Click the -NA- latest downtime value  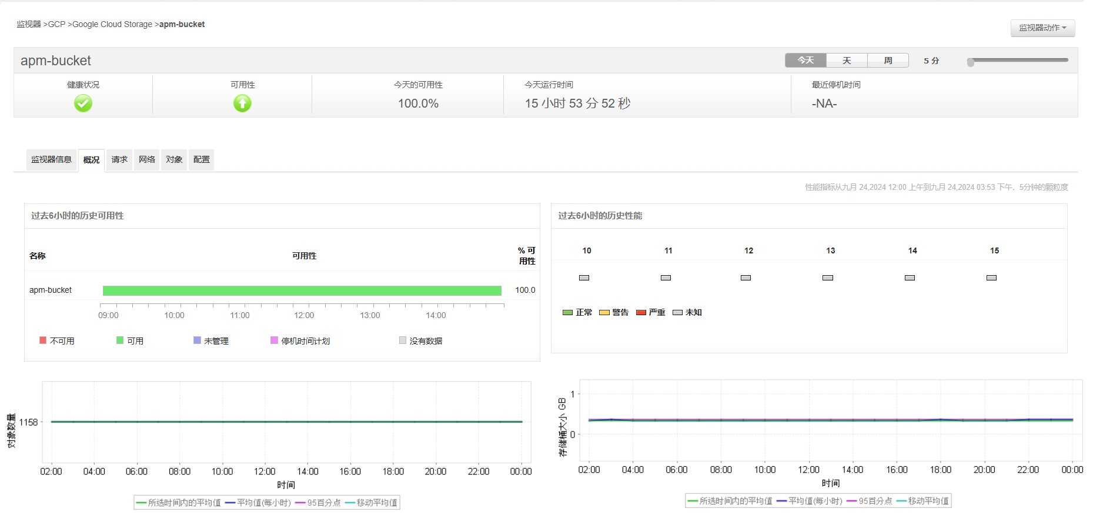824,103
